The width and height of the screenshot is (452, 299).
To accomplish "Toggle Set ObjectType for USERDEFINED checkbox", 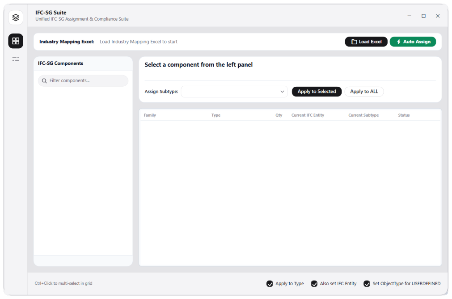I will [367, 284].
